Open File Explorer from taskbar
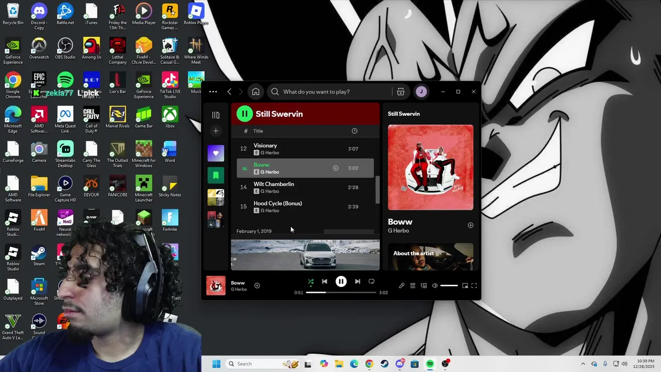Screen dimensions: 661x372 [x=339, y=364]
